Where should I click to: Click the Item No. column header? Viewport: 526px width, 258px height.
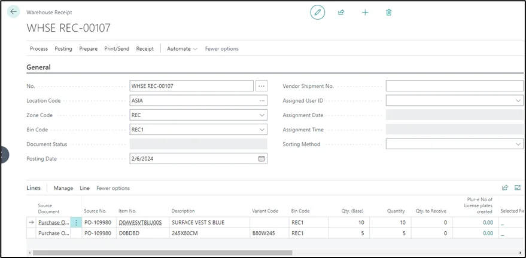click(x=127, y=211)
